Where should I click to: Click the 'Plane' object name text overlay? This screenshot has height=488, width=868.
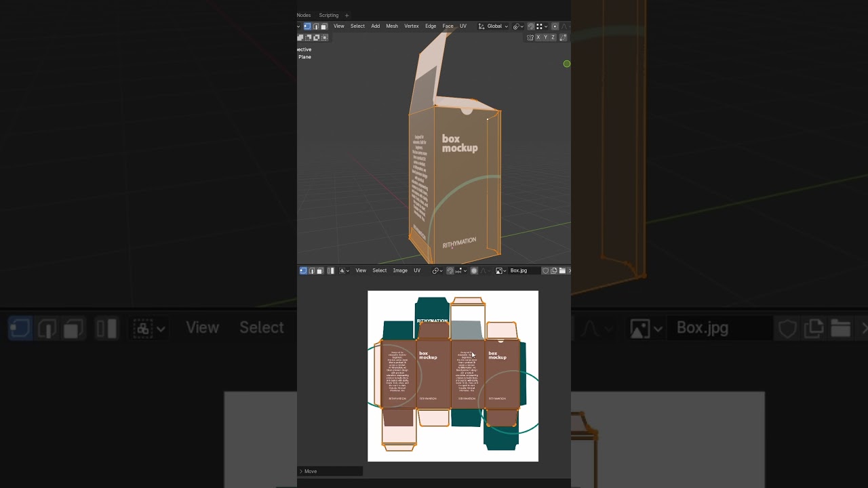(x=305, y=57)
